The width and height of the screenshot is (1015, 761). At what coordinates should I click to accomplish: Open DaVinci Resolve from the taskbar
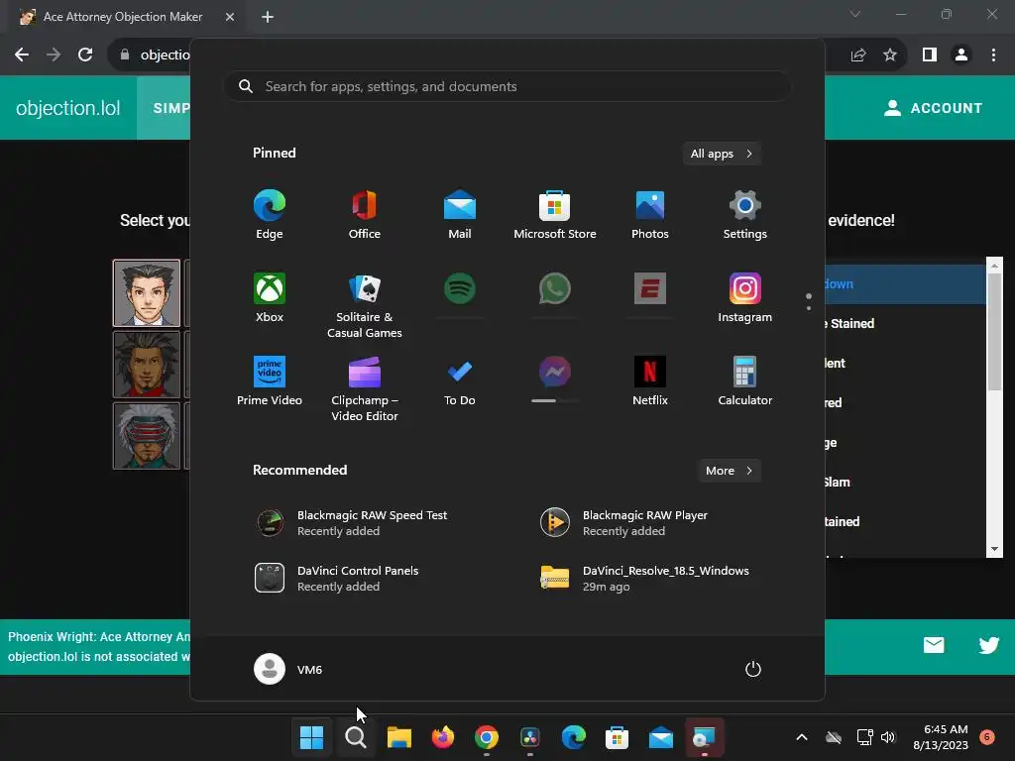[x=530, y=737]
